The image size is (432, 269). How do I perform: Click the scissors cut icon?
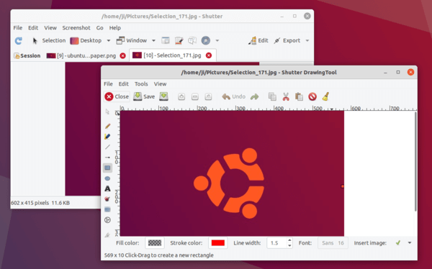[x=286, y=96]
